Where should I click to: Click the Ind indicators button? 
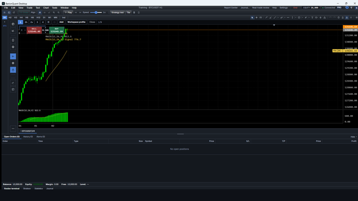tap(64, 17)
